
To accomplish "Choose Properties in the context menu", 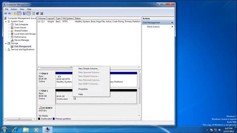I will click(x=91, y=89).
